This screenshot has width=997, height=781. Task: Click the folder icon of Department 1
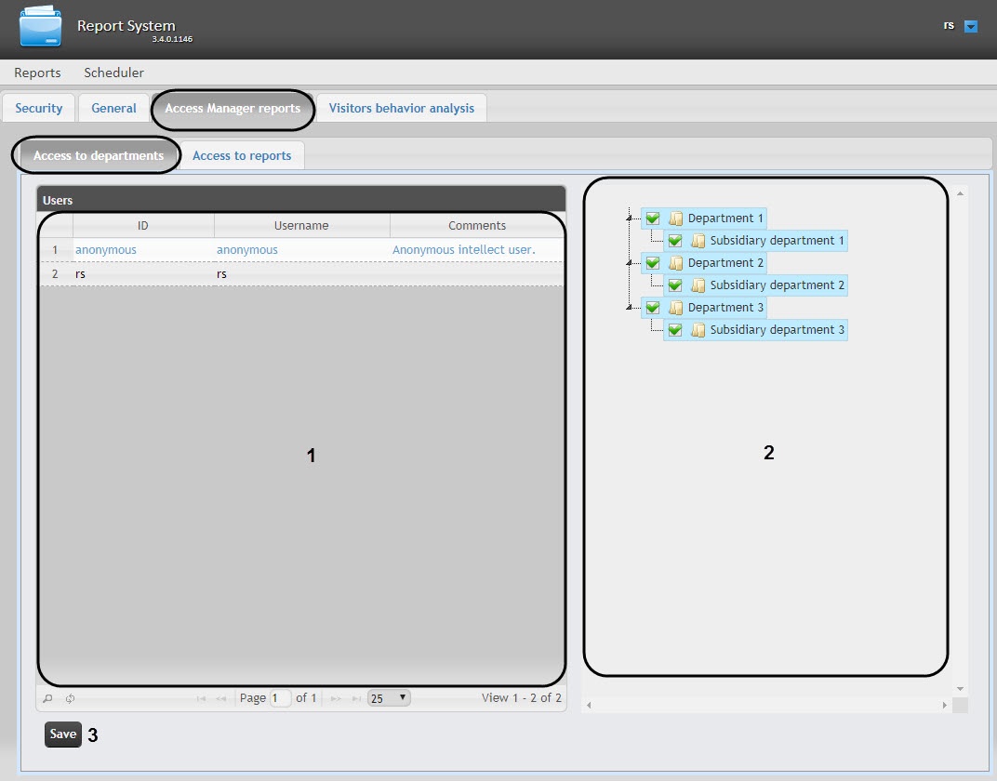tap(676, 218)
